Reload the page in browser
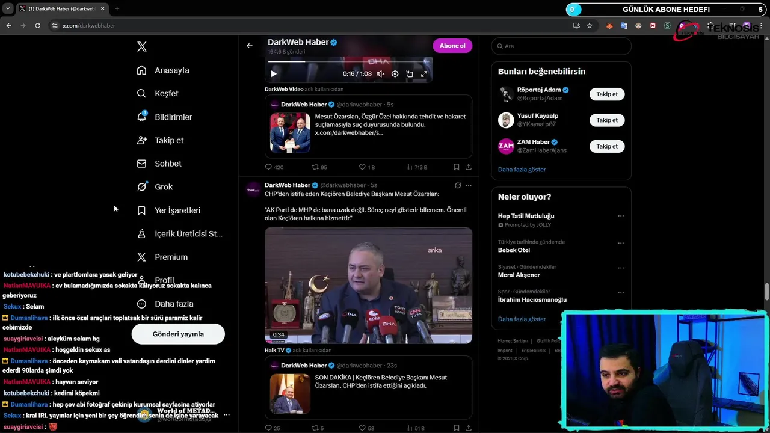This screenshot has height=433, width=770. (37, 26)
